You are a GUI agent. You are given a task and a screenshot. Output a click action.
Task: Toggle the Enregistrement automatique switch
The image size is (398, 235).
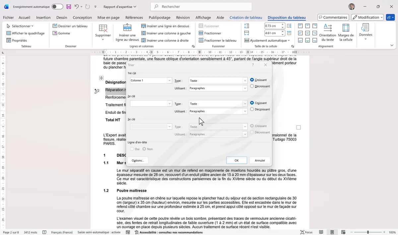[x=57, y=7]
